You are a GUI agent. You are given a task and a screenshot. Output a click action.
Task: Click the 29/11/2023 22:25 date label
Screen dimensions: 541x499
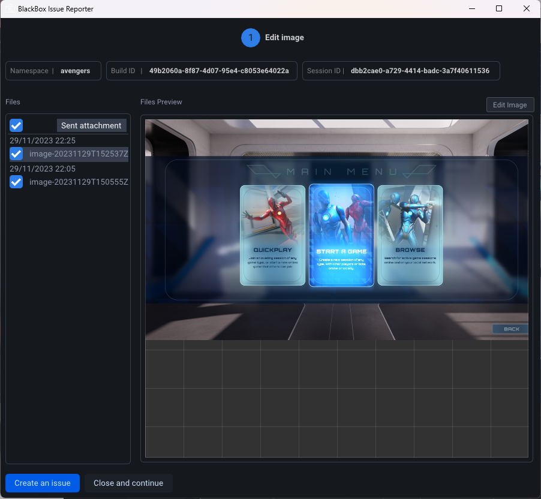[43, 140]
